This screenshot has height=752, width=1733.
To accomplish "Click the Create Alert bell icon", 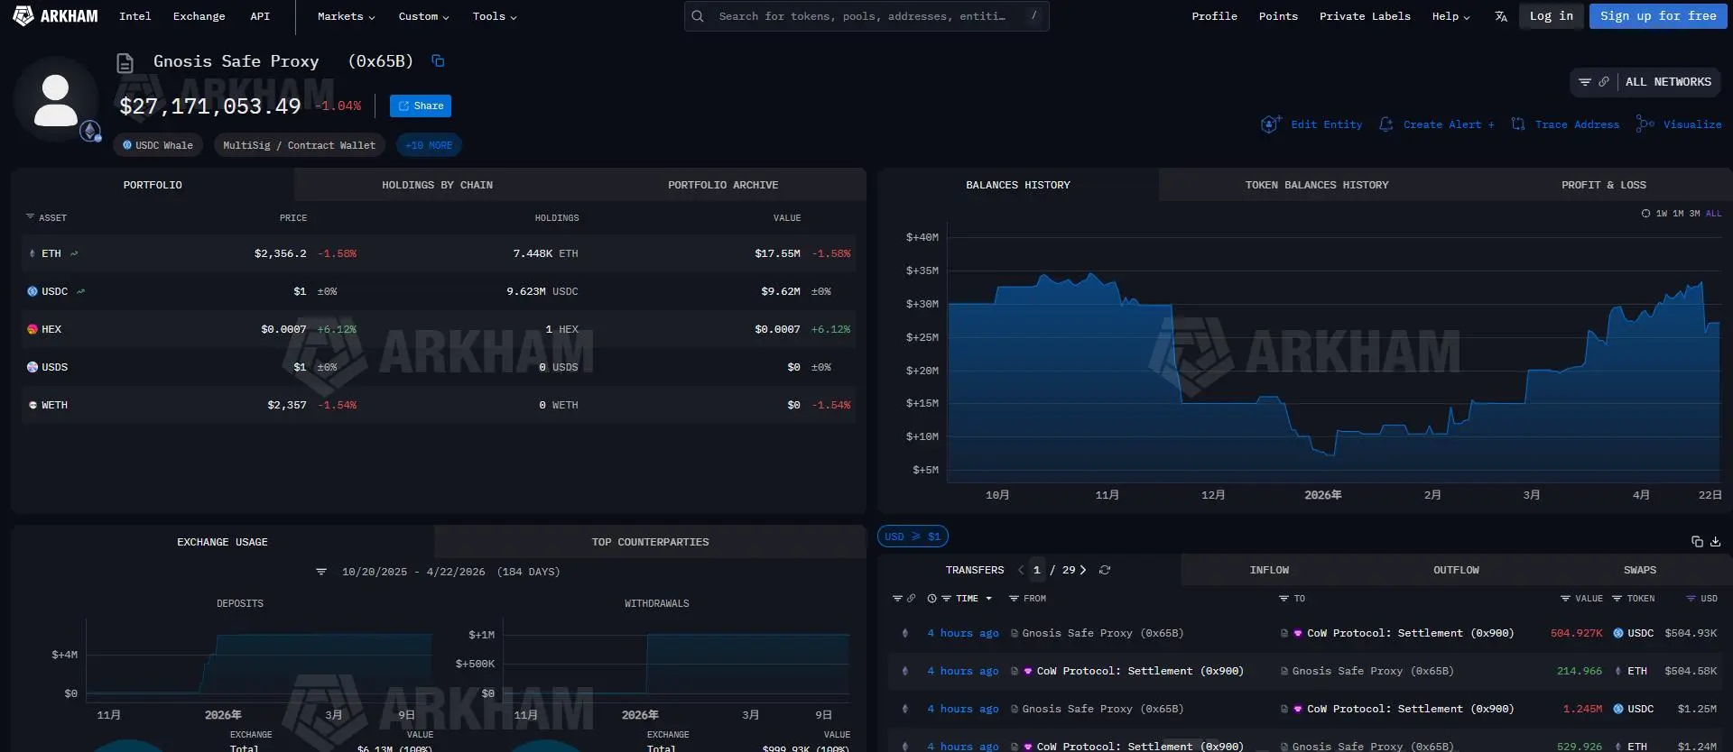I will 1385,124.
